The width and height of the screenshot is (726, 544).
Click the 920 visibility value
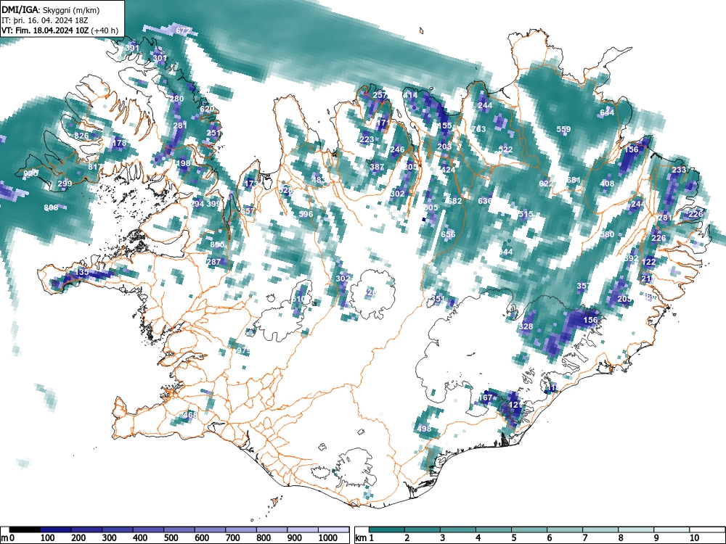pos(30,173)
